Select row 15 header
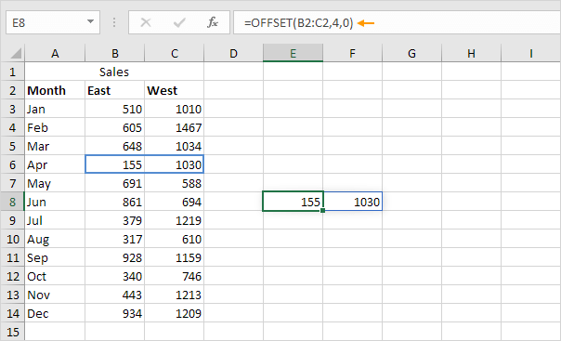 tap(12, 332)
